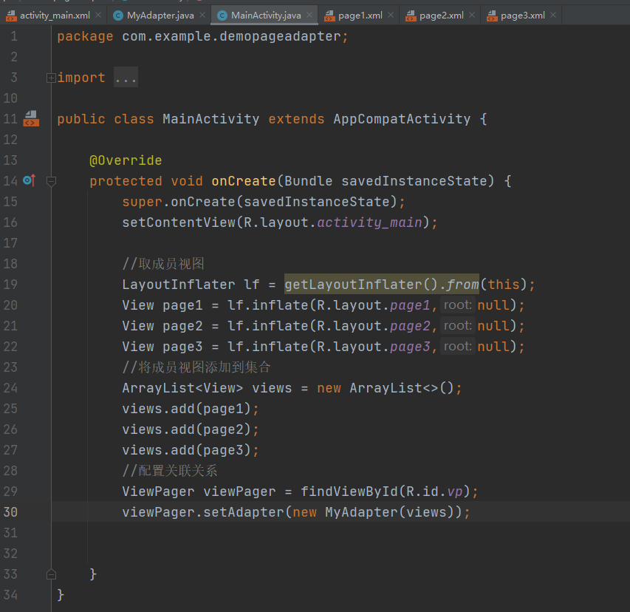This screenshot has height=612, width=630.
Task: Click the activity_main reference in setContentView
Action: (369, 222)
